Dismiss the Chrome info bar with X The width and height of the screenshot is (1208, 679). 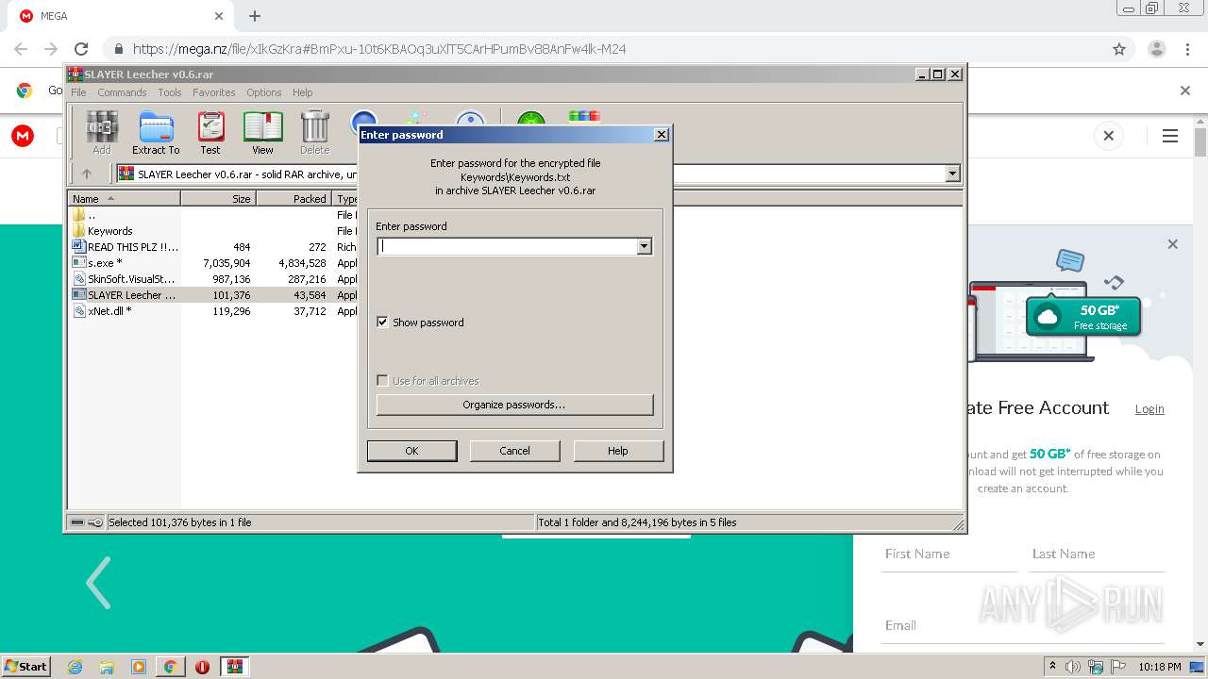pos(1185,91)
